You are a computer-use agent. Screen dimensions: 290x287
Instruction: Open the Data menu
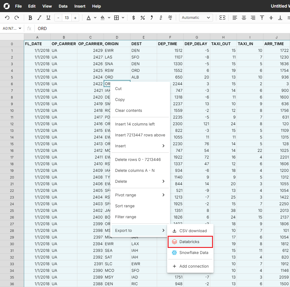click(x=63, y=6)
